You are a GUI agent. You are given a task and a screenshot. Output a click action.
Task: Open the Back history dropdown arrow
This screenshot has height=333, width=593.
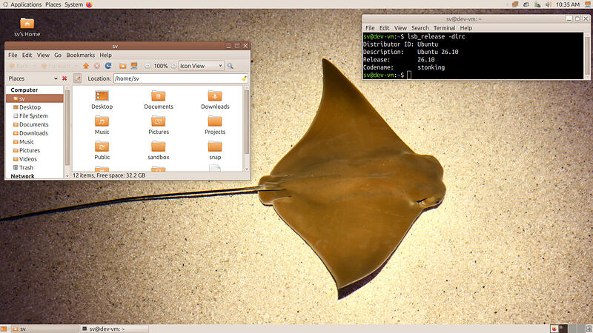34,66
